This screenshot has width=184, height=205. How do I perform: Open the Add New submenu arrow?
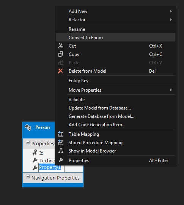[171, 11]
